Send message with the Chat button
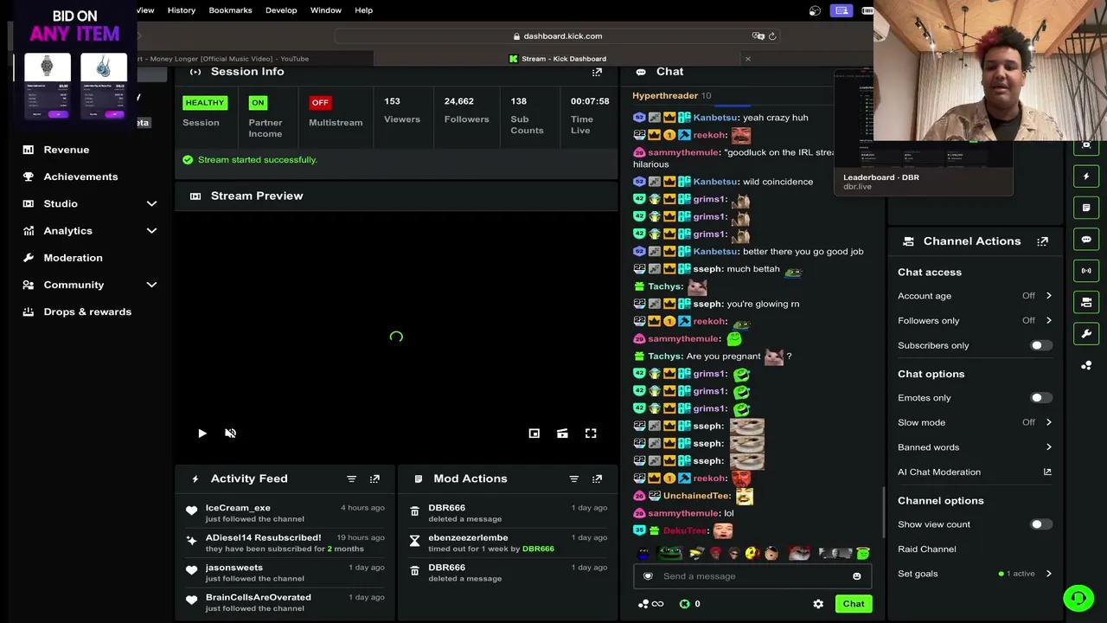This screenshot has height=623, width=1107. [854, 604]
